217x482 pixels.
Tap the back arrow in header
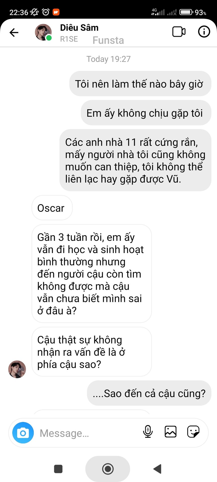click(x=14, y=32)
